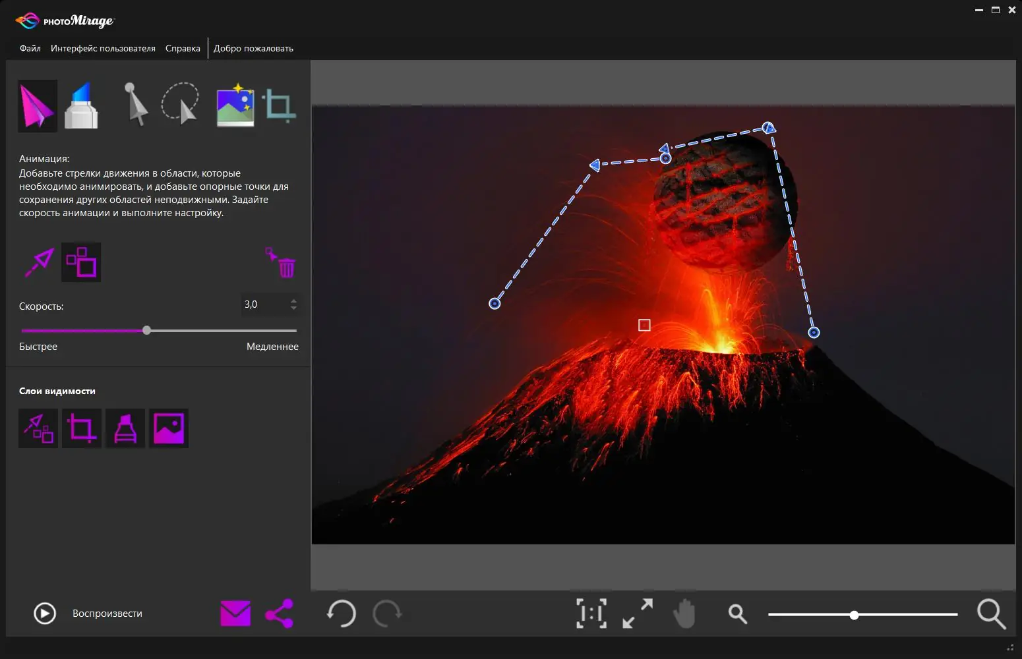Click the zoom slider handle
The width and height of the screenshot is (1022, 659).
[x=854, y=615]
